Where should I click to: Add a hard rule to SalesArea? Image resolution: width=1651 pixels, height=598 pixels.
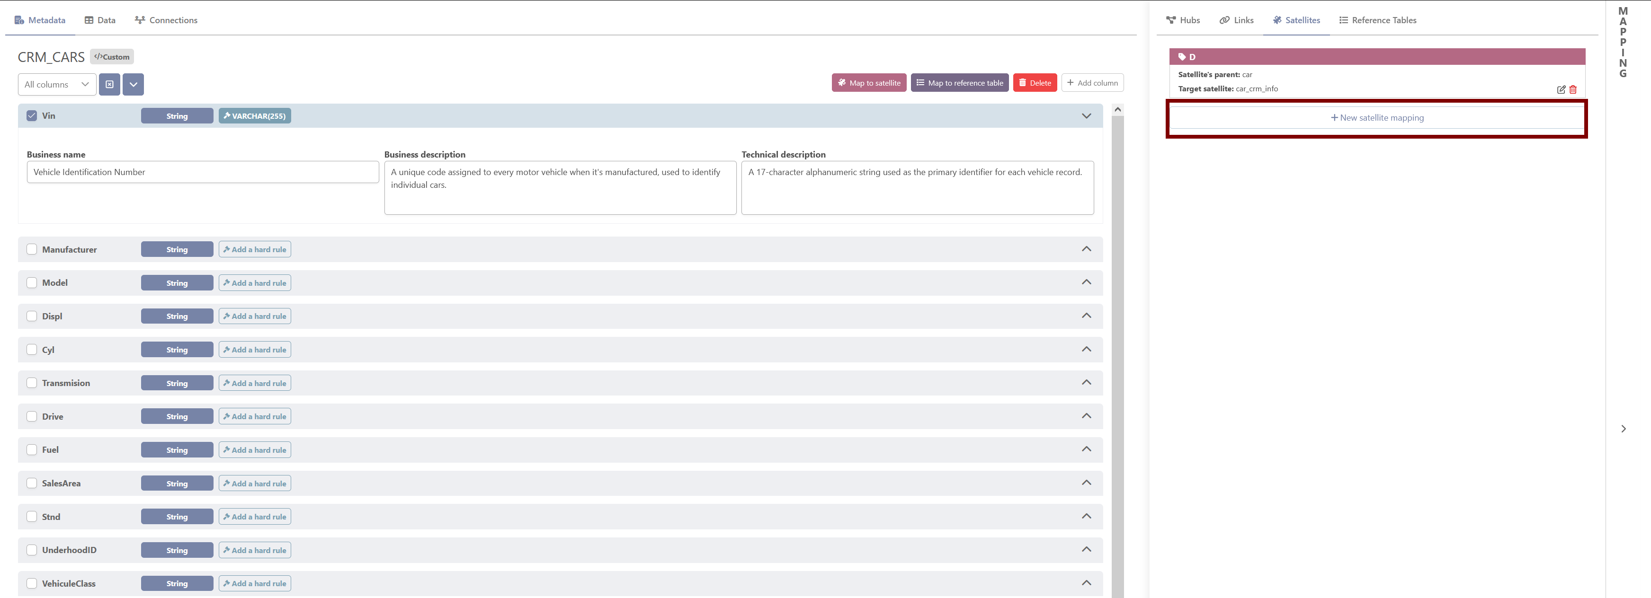254,484
